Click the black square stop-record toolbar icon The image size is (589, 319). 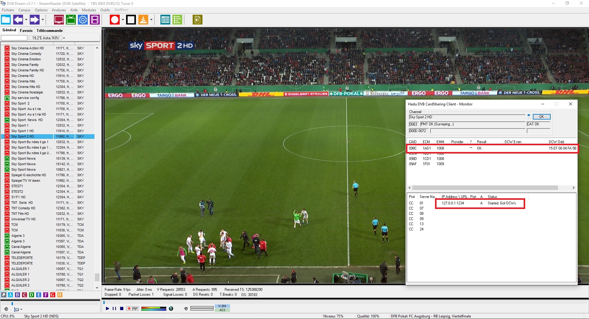131,20
